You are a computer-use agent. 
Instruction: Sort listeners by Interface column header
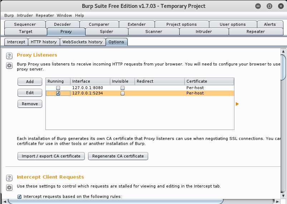(90, 81)
